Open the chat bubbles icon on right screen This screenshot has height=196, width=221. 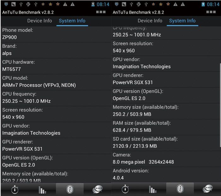208,189
